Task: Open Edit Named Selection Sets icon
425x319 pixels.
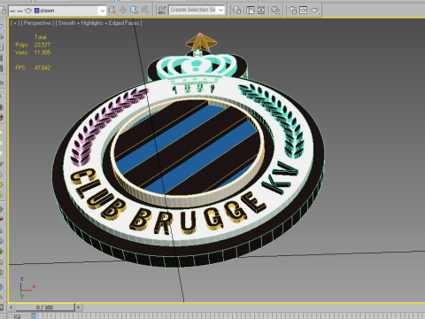Action: (x=162, y=11)
